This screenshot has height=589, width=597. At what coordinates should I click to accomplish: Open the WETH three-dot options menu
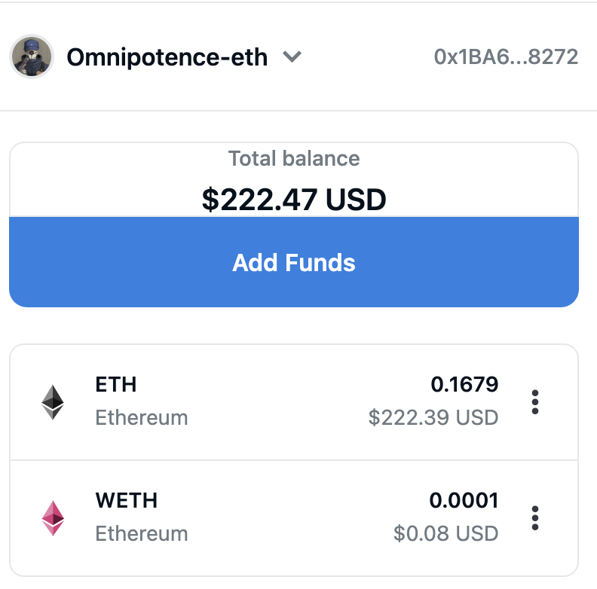point(535,518)
